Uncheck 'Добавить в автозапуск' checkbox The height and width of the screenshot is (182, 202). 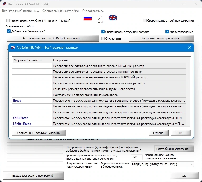[9, 31]
